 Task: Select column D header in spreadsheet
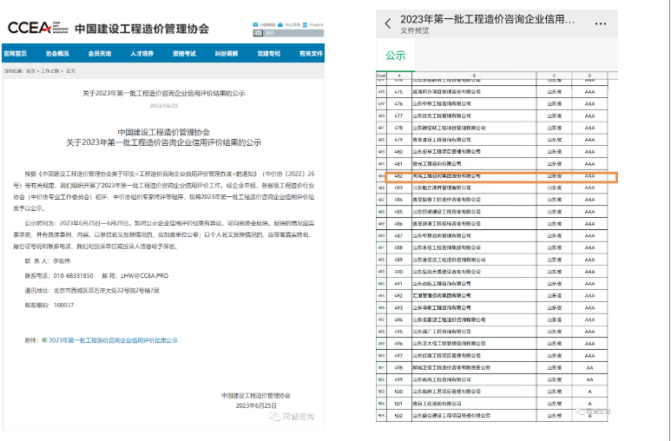pos(589,76)
